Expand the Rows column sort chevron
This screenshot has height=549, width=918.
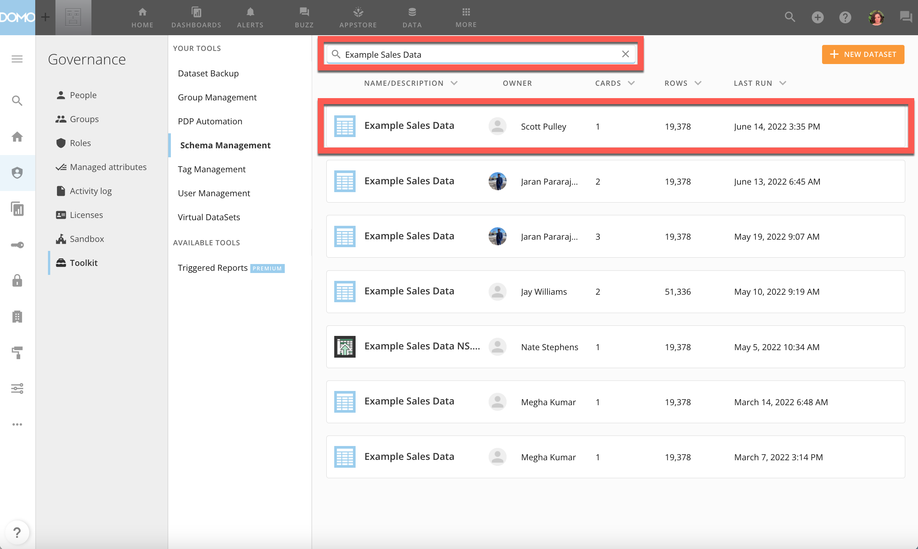coord(698,83)
